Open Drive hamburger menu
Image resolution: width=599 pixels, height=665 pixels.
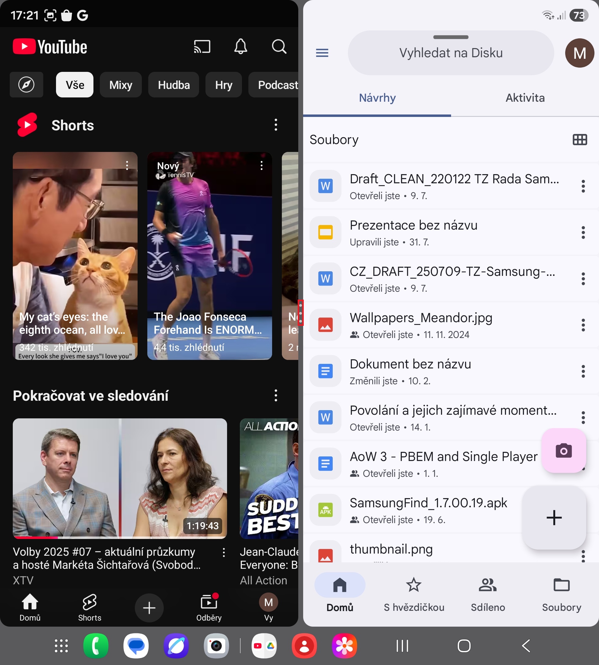pos(322,53)
